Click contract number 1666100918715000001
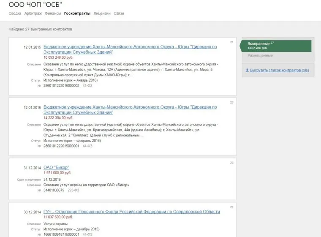The width and height of the screenshot is (321, 237). [62, 234]
